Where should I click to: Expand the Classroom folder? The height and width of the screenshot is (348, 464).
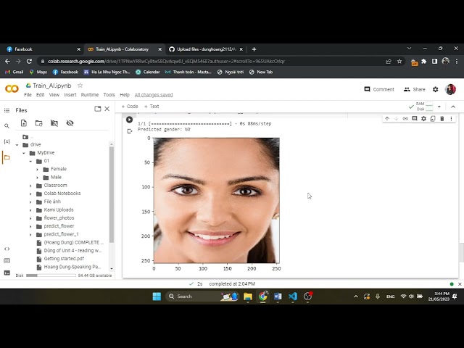click(x=30, y=186)
